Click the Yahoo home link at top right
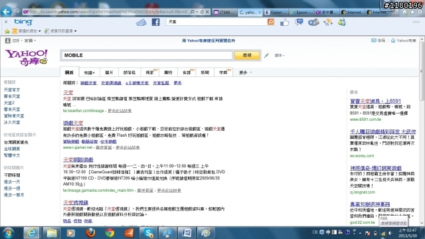This screenshot has width=425, height=239. [x=404, y=40]
